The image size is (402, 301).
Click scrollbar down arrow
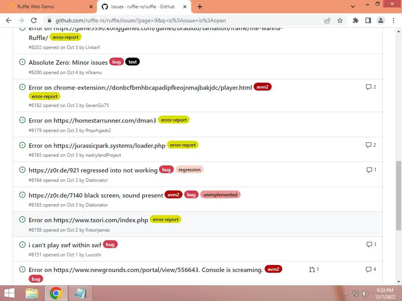398,282
